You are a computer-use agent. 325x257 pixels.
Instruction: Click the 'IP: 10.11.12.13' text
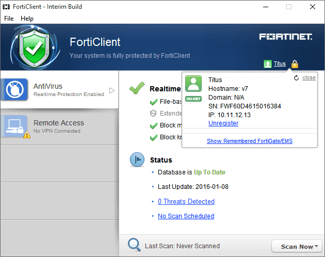point(230,115)
